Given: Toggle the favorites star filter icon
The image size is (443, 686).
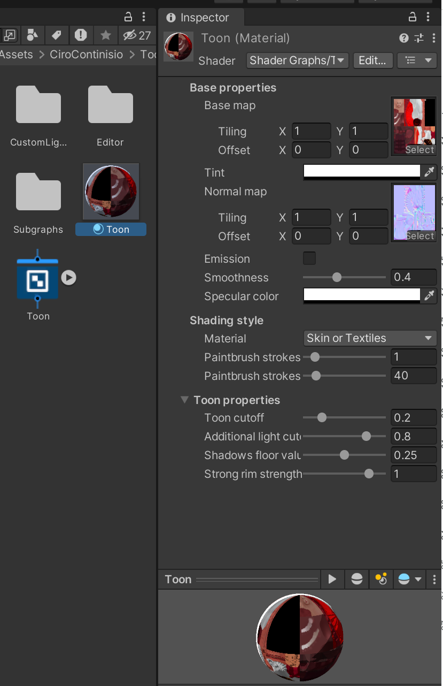Looking at the screenshot, I should pyautogui.click(x=105, y=35).
